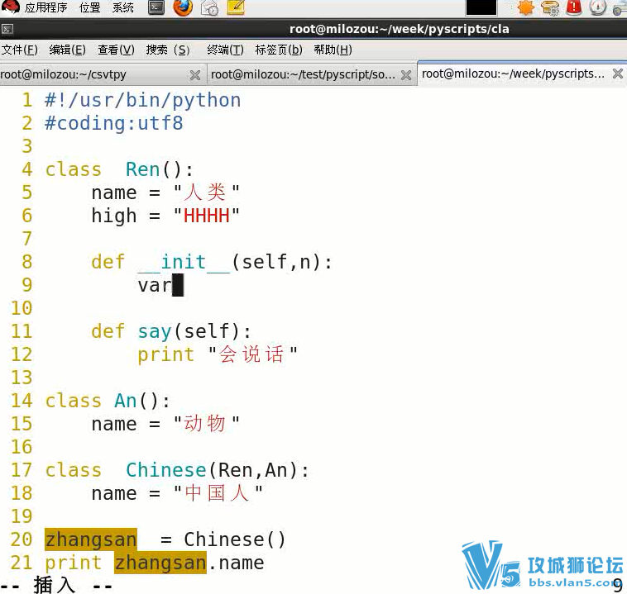
Task: Click the title bar root@milozou text
Action: click(x=399, y=29)
